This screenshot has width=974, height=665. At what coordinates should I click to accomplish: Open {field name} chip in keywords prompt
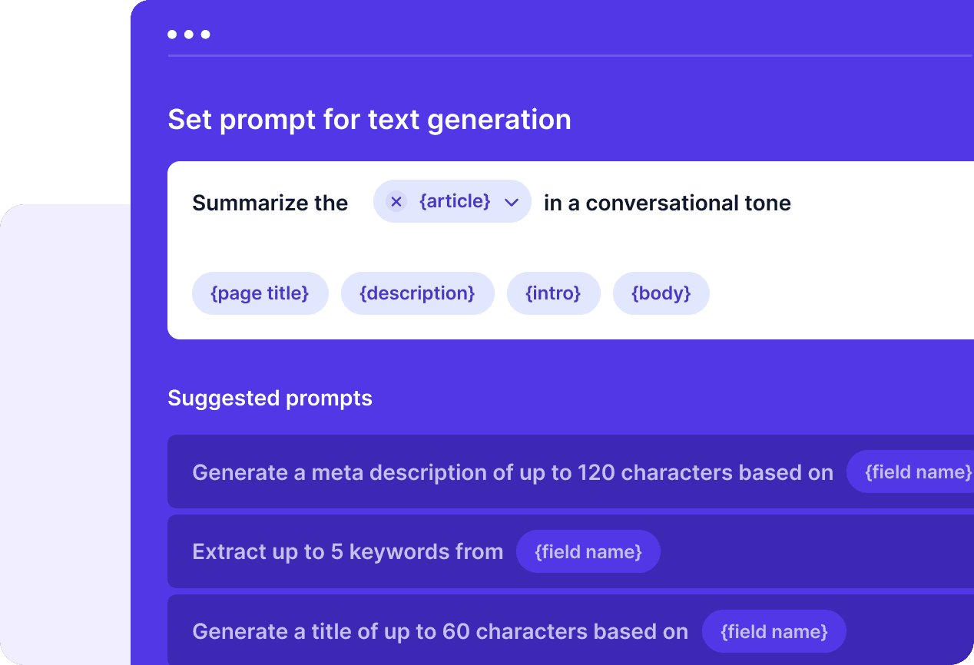pyautogui.click(x=588, y=551)
